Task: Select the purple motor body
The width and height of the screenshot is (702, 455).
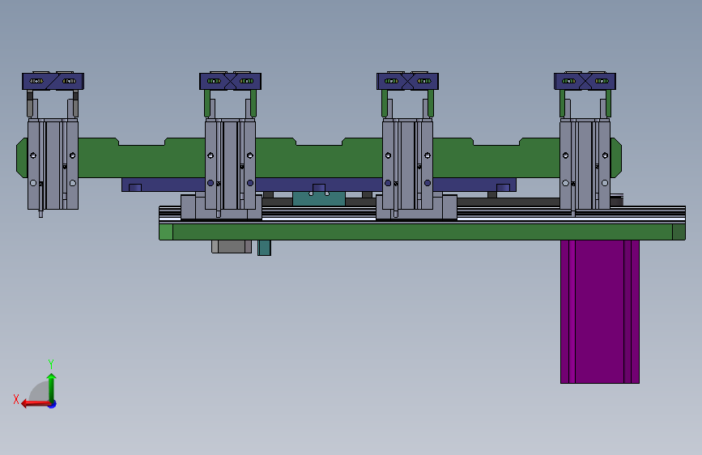Action: (599, 312)
